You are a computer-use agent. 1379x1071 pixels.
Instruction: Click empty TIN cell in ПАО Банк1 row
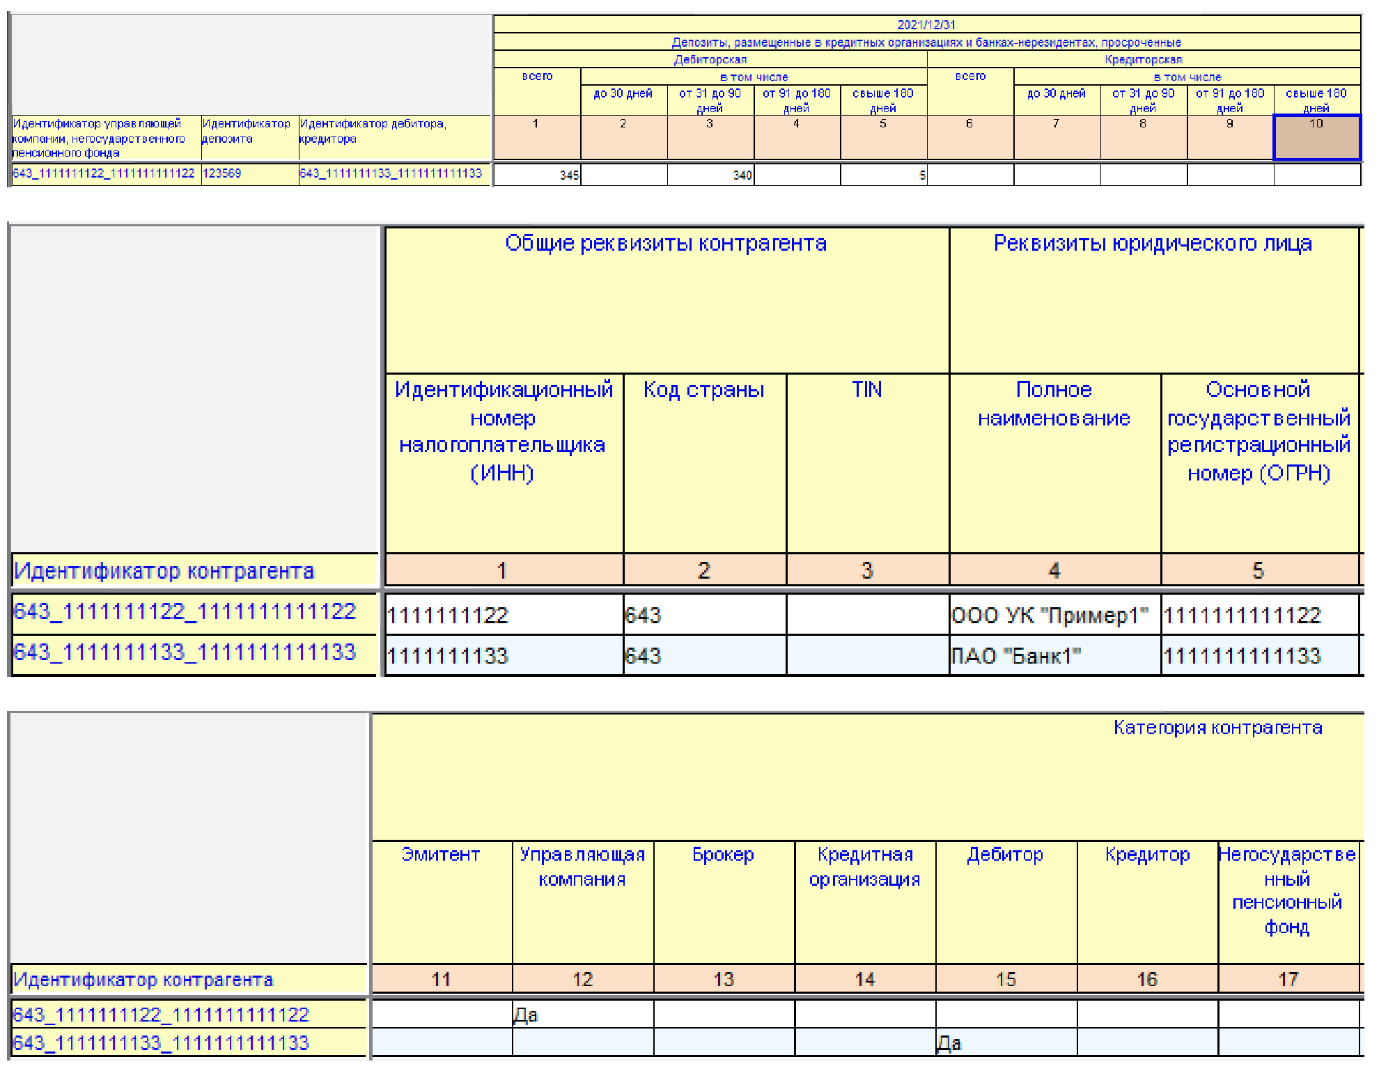coord(867,655)
